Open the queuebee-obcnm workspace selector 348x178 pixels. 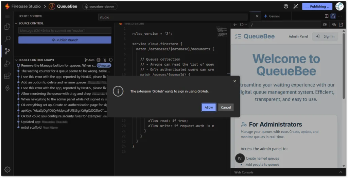(x=100, y=6)
